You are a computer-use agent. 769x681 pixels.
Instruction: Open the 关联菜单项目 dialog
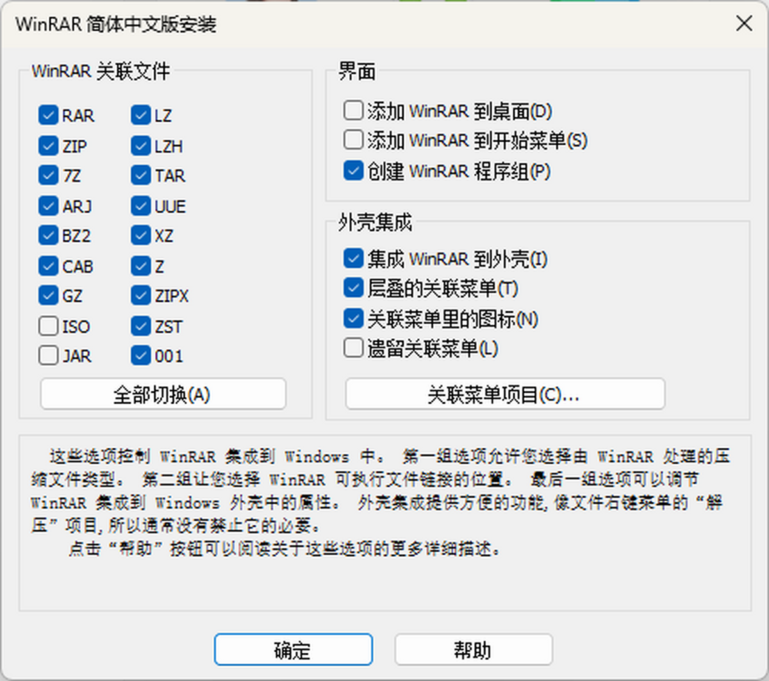505,394
